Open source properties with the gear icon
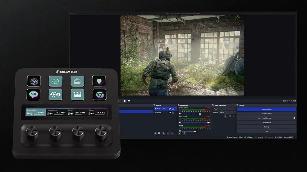Viewport: 307px width, 172px height. tap(164, 133)
